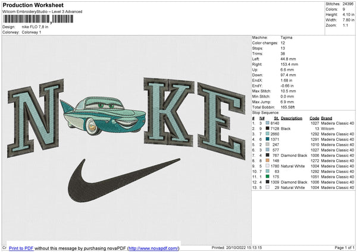
Task: Click the design name 'nike FLO 7,8 in'
Action: (x=35, y=27)
